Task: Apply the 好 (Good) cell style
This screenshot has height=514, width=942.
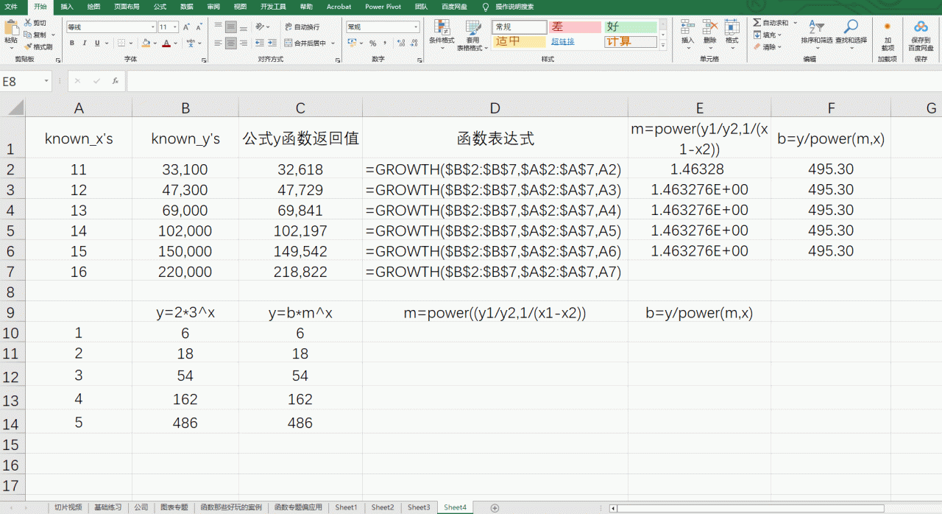Action: [x=631, y=27]
